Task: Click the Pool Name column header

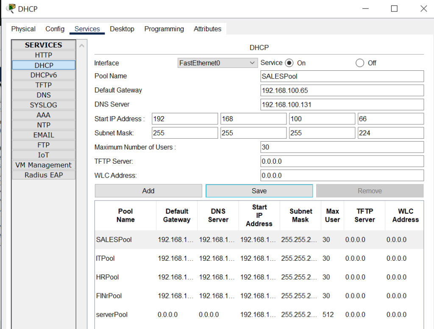Action: pos(125,215)
